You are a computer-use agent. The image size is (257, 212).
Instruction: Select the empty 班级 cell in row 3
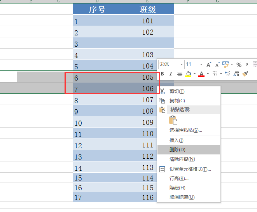[148, 43]
